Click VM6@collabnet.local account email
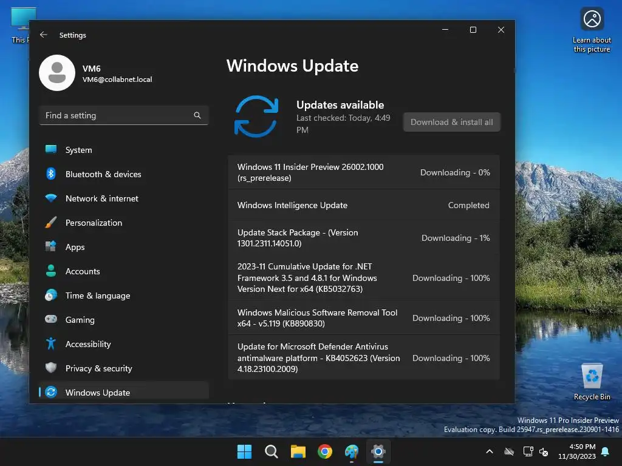 click(x=117, y=79)
